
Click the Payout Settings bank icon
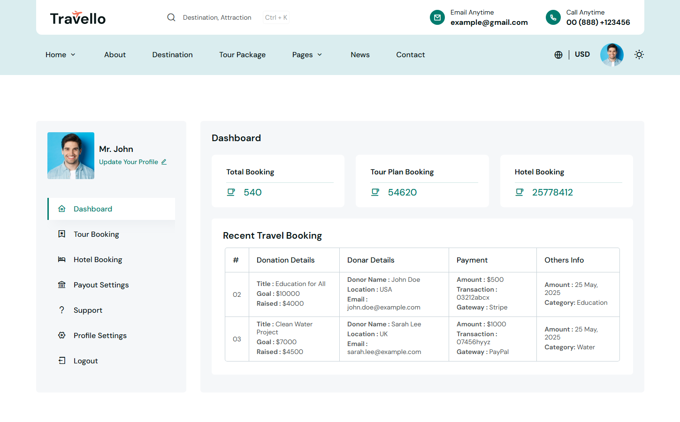(x=61, y=285)
